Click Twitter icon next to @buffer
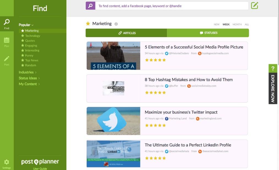This screenshot has width=279, height=170. coord(166,86)
